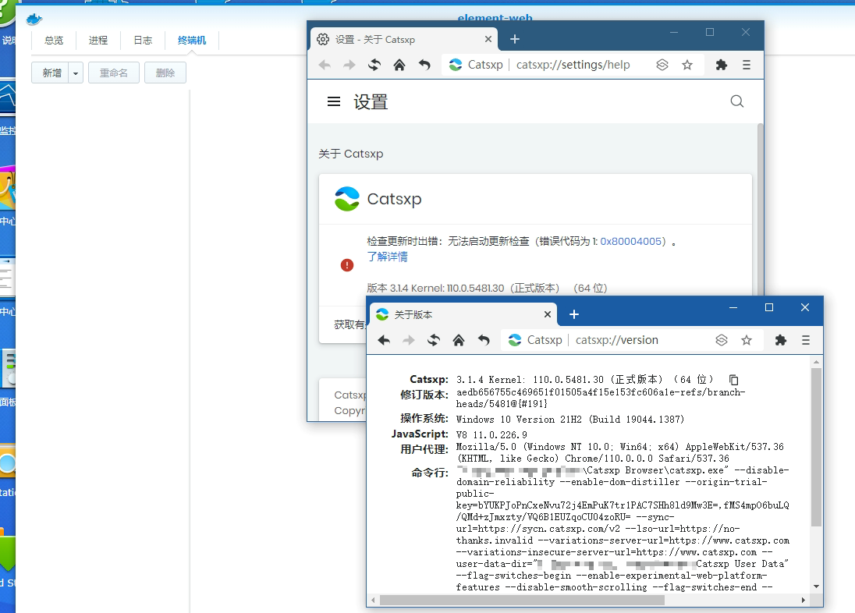Click shields icon in version window address bar
Screen dimensions: 855x613
tap(722, 340)
